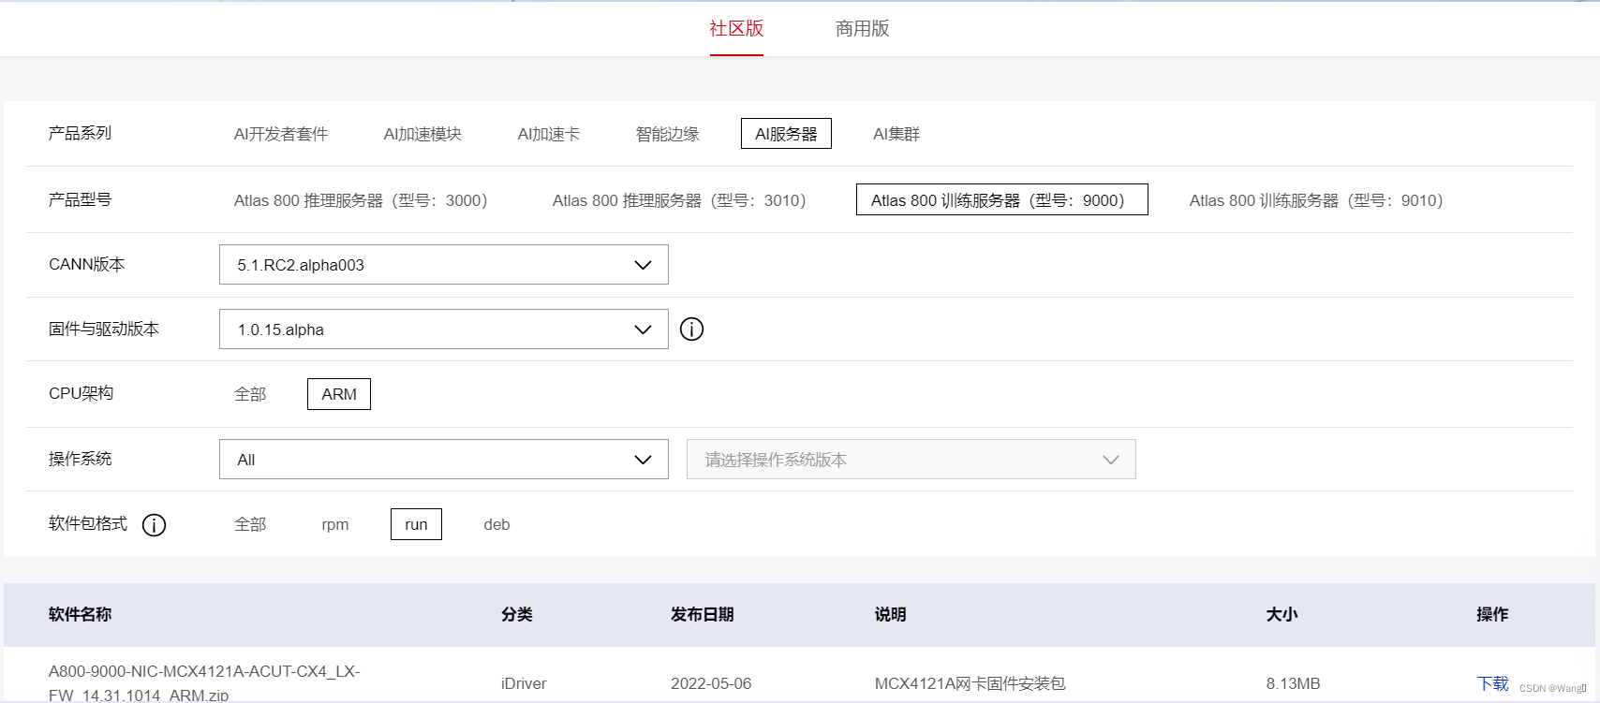The height and width of the screenshot is (703, 1600).
Task: Select ARM CPU architecture
Action: tap(339, 394)
